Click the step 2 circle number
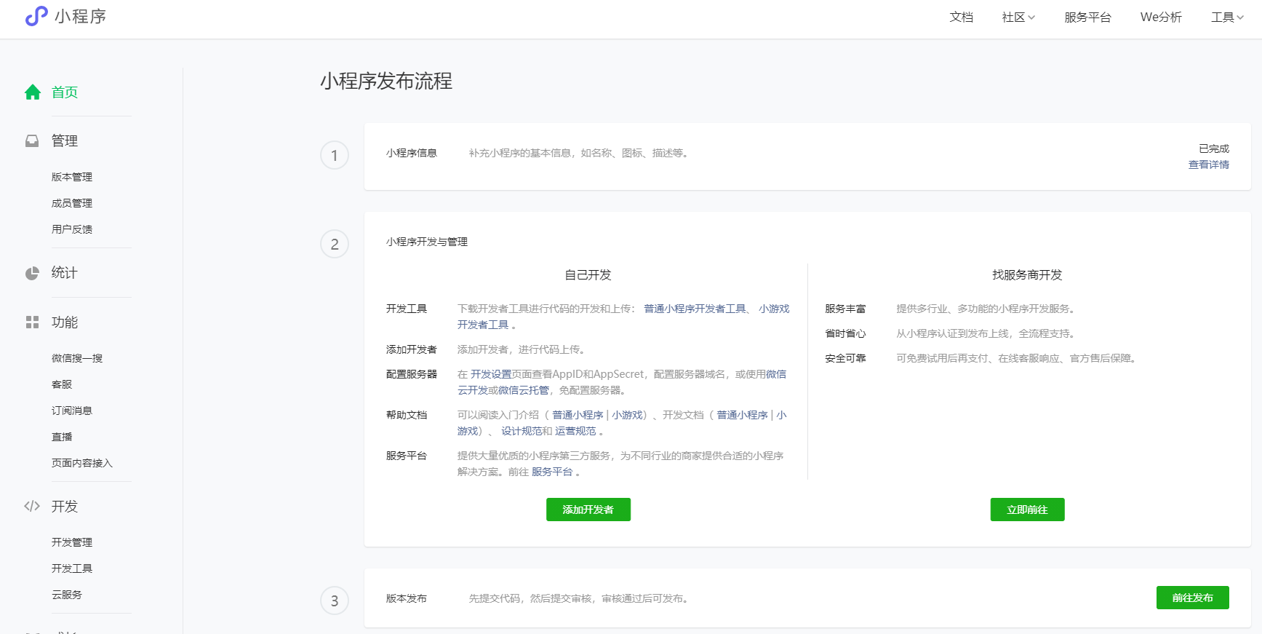The width and height of the screenshot is (1262, 634). tap(335, 244)
